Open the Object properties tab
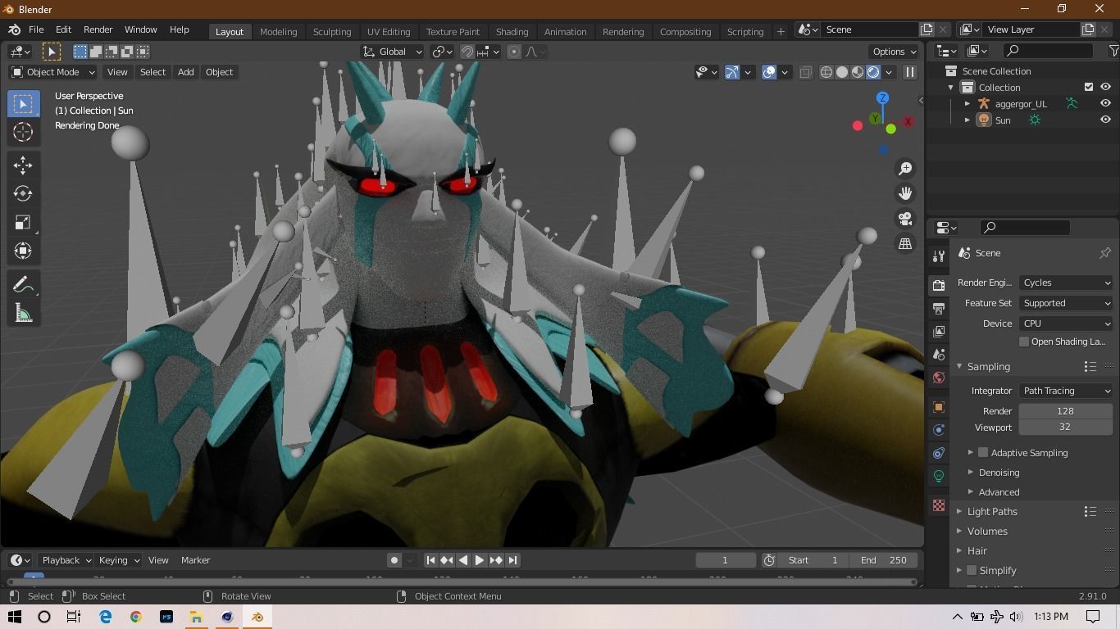The height and width of the screenshot is (629, 1120). click(939, 407)
